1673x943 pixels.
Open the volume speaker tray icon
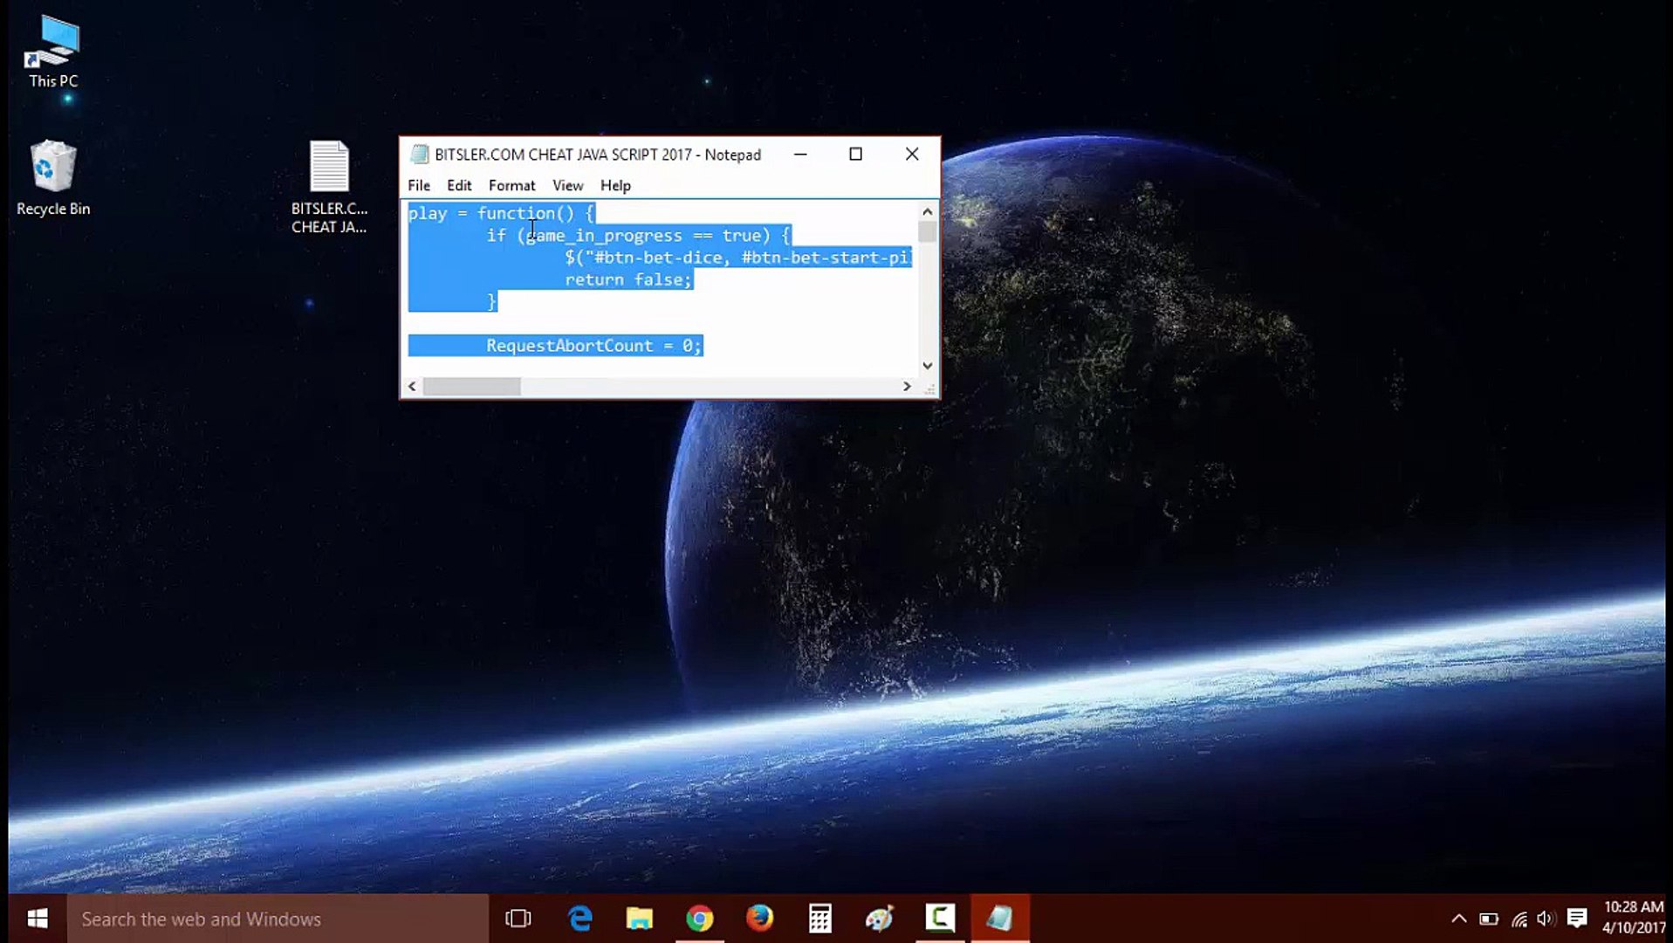click(x=1546, y=919)
